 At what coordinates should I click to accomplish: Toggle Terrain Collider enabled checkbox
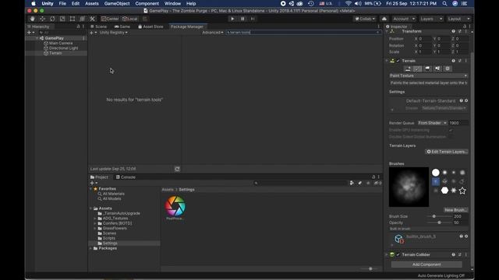(398, 254)
